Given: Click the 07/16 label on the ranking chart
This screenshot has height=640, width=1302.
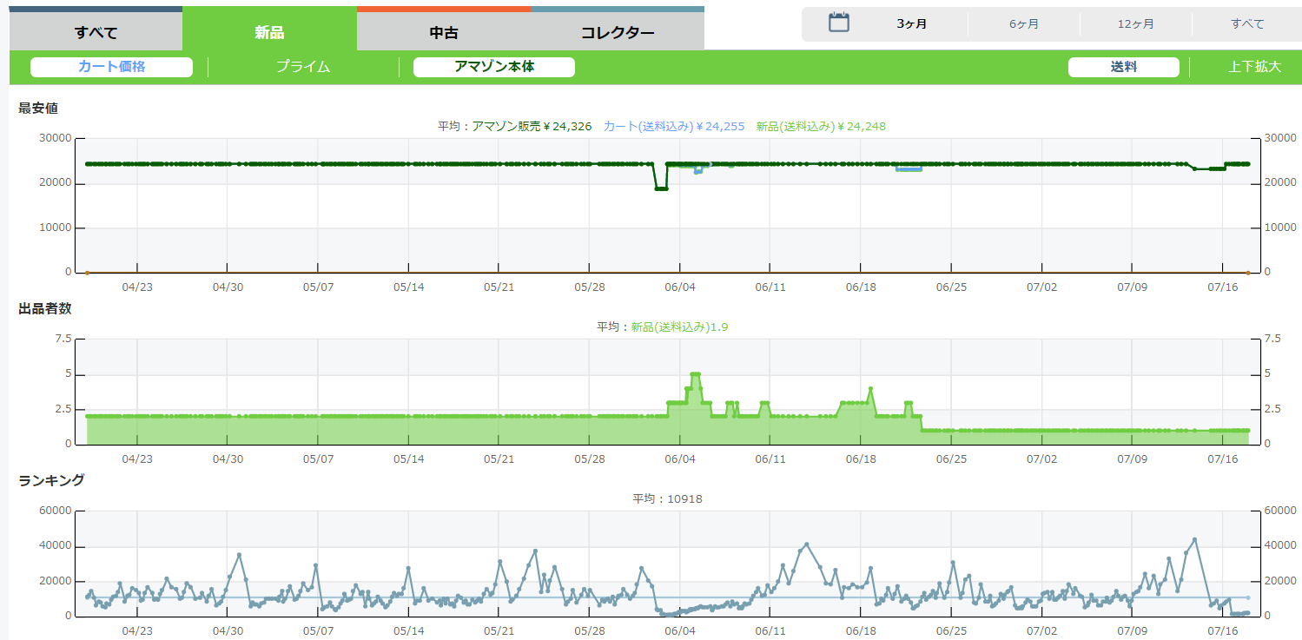Looking at the screenshot, I should click(x=1222, y=630).
